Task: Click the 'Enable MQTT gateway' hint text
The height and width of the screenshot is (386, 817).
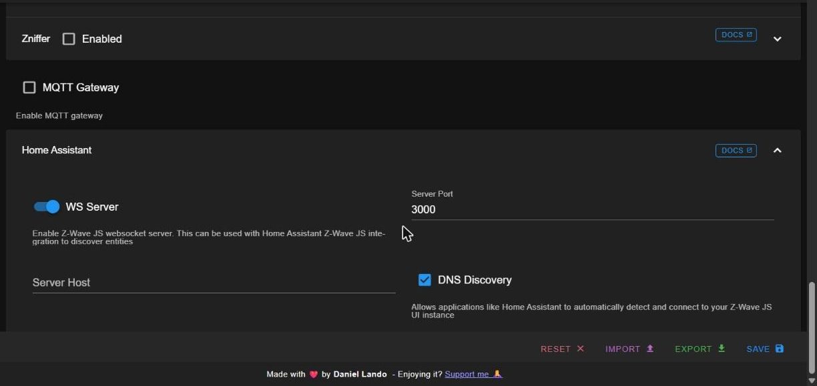Action: click(59, 115)
